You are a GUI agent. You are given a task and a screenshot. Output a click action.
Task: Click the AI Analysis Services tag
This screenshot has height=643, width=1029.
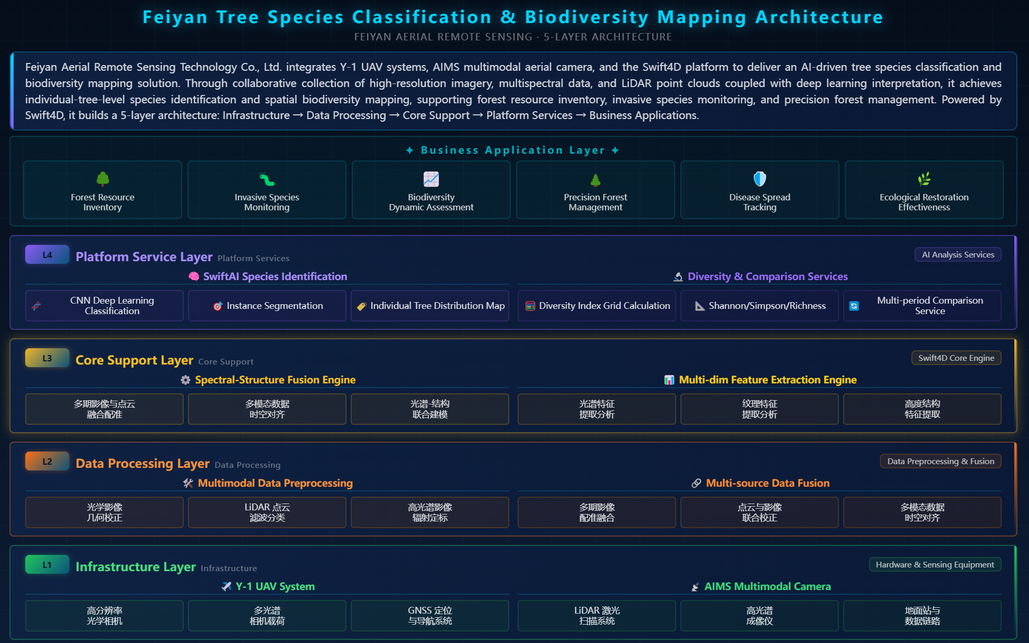[958, 255]
